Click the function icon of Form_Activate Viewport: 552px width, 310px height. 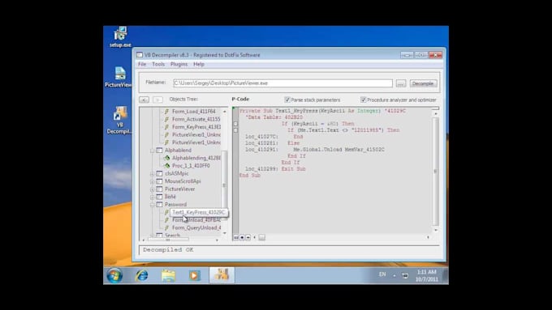[167, 119]
